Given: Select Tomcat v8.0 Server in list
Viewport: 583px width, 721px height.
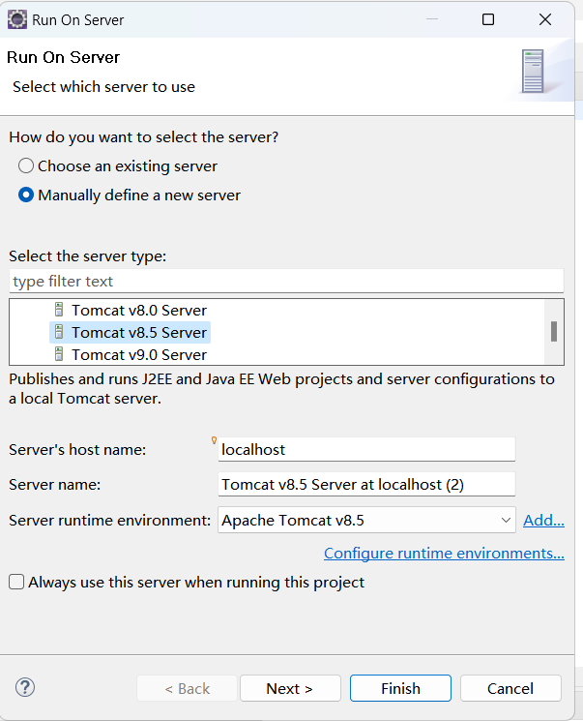Looking at the screenshot, I should [x=139, y=310].
